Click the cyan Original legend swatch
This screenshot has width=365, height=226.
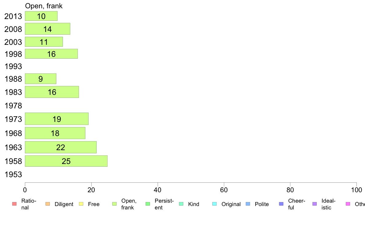[215, 204]
